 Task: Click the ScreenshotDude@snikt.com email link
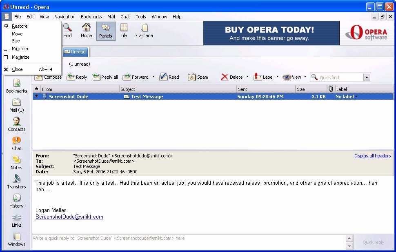coord(69,217)
